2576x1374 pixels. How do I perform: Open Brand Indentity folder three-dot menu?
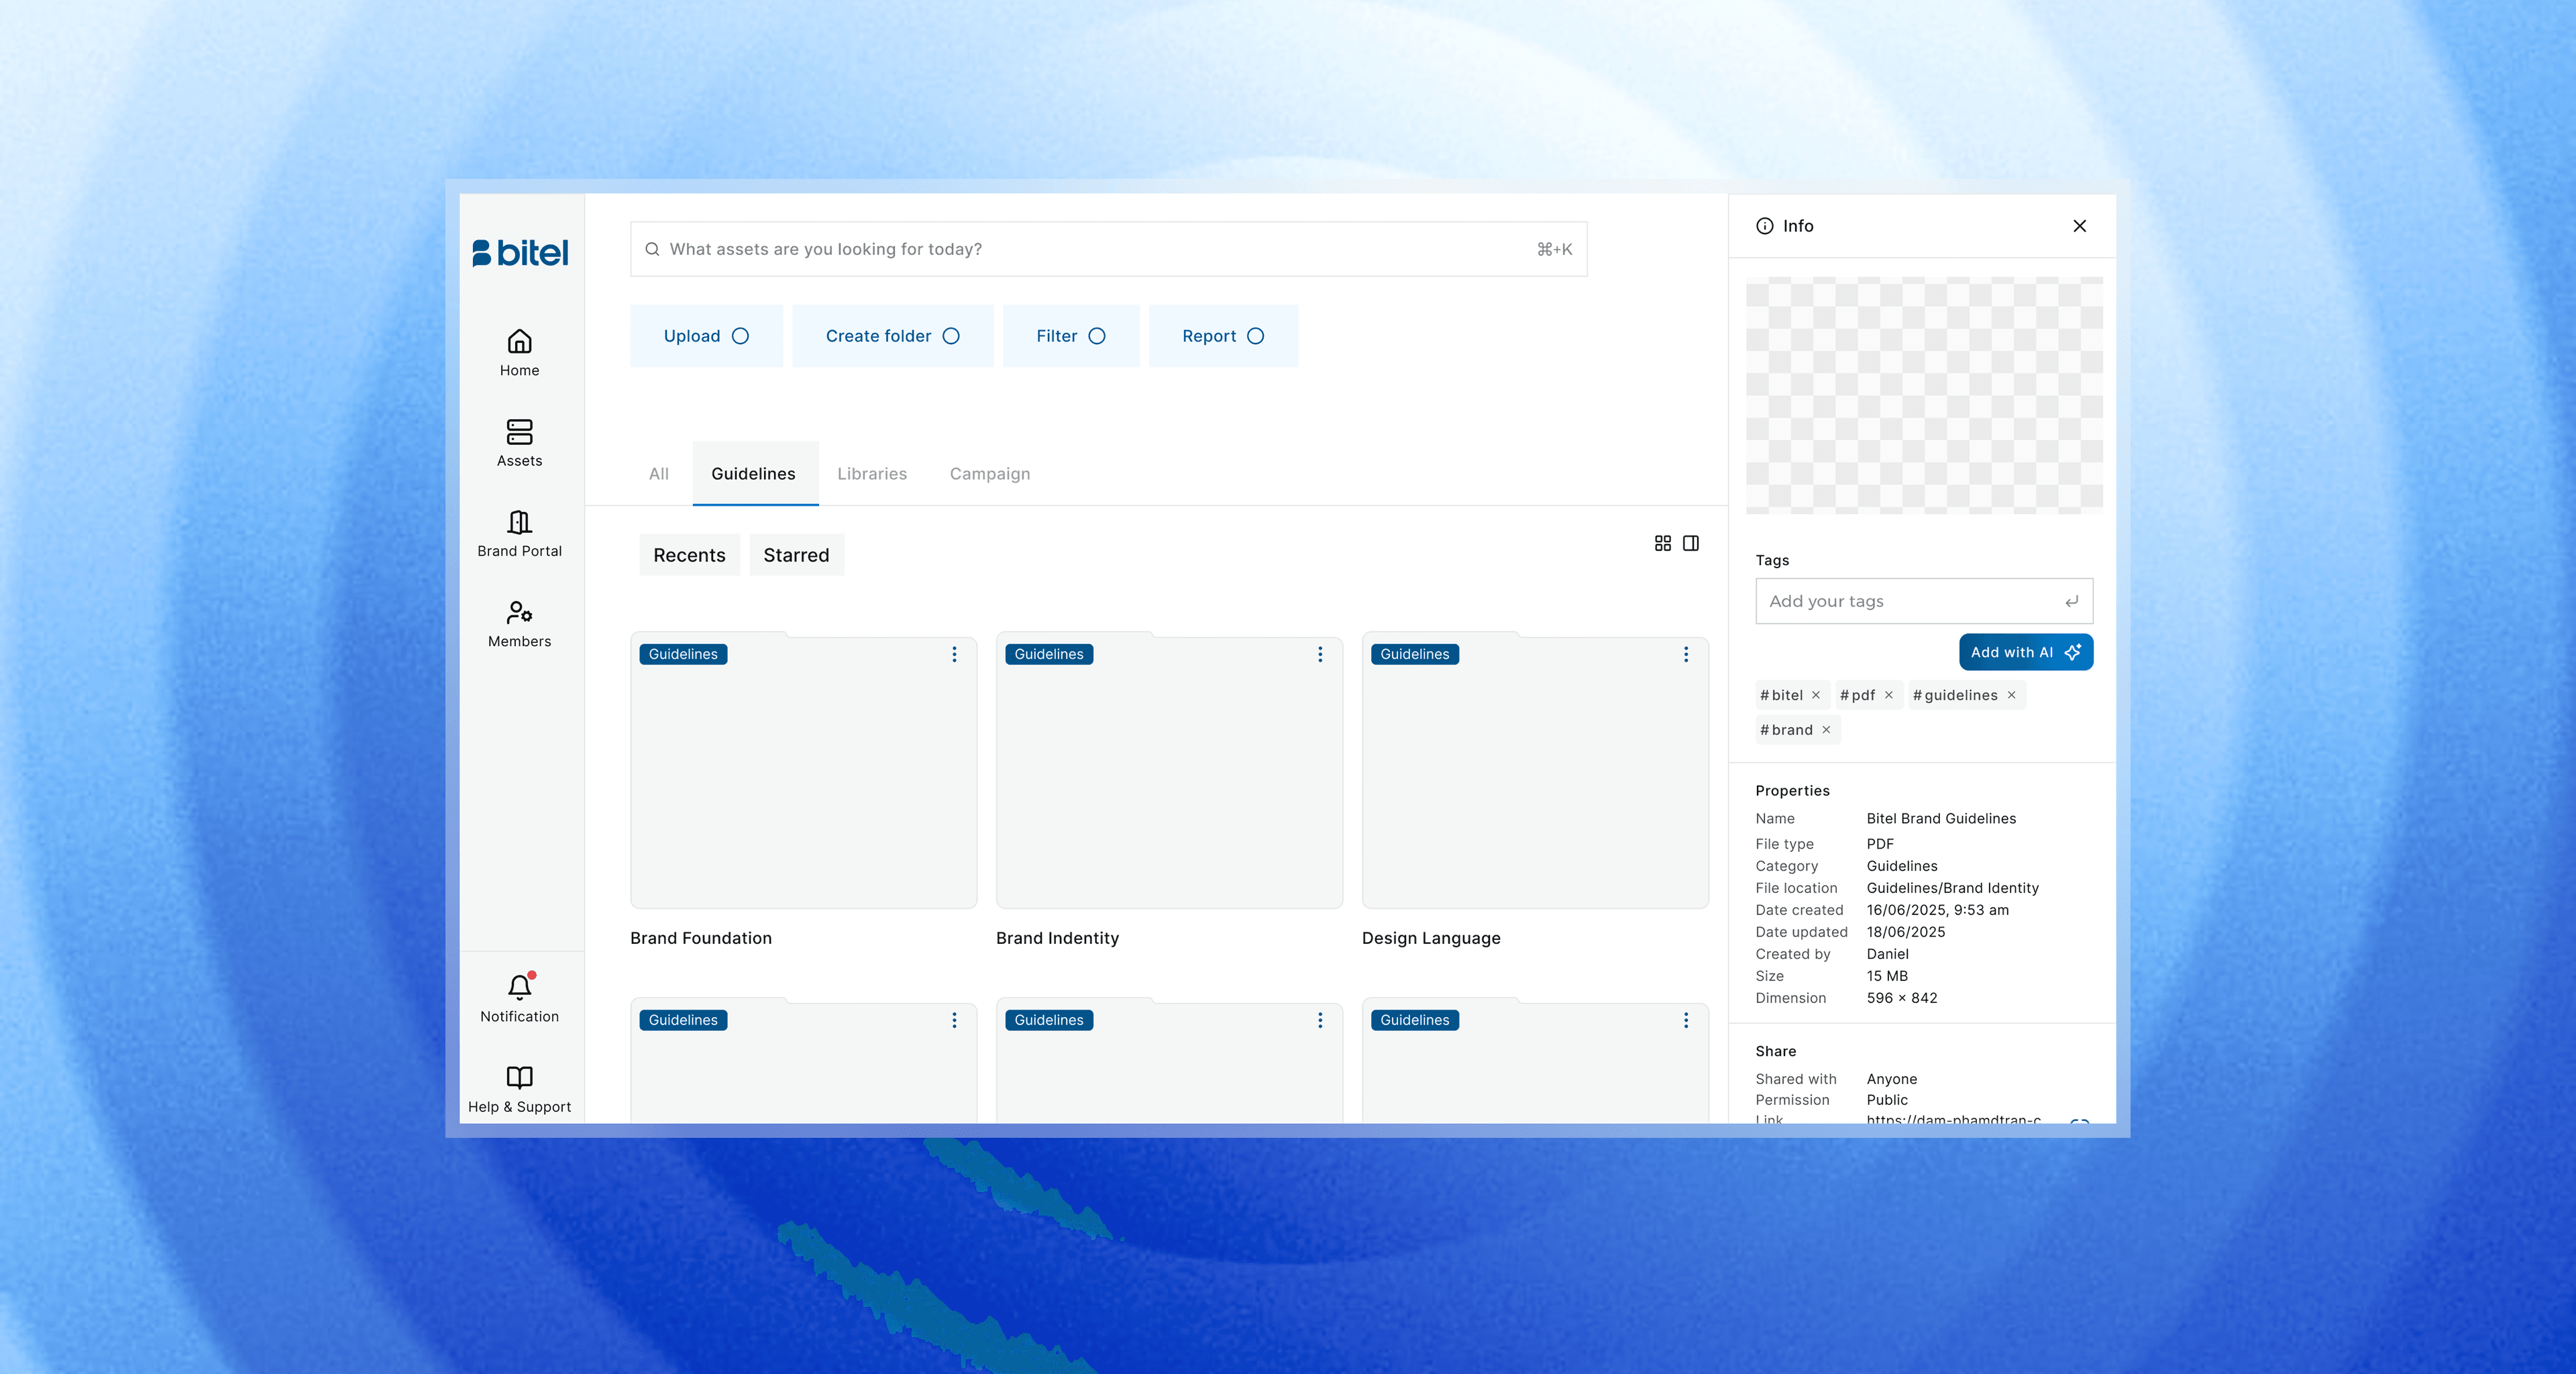[1320, 654]
